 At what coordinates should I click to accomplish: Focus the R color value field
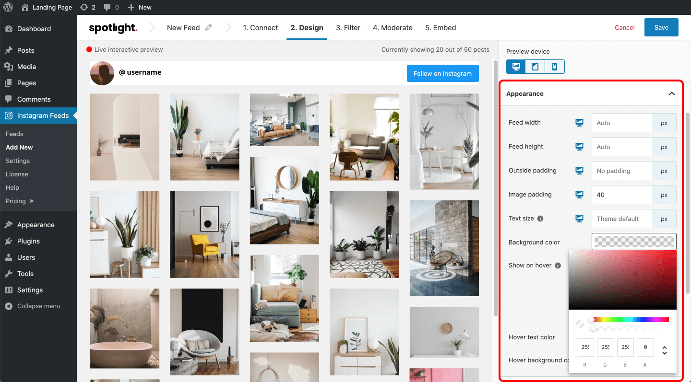(585, 347)
